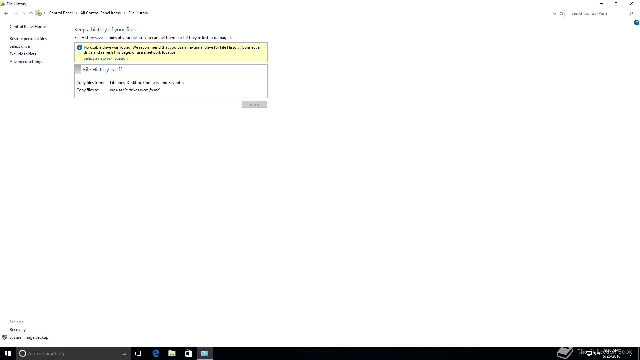This screenshot has width=640, height=360.
Task: Click the Back navigation arrow
Action: 6,13
